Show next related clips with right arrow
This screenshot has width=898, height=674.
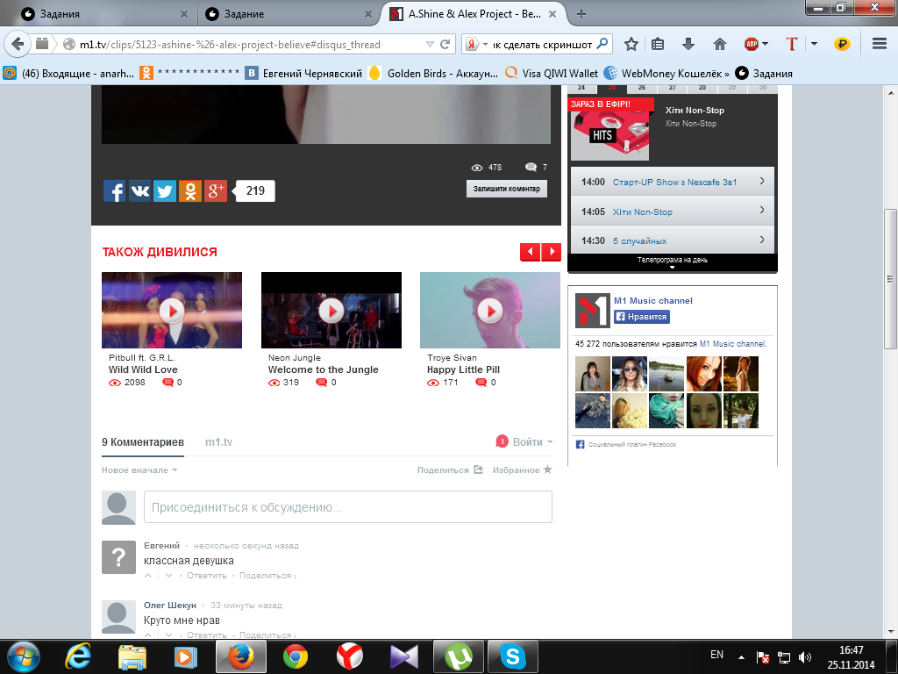point(552,252)
